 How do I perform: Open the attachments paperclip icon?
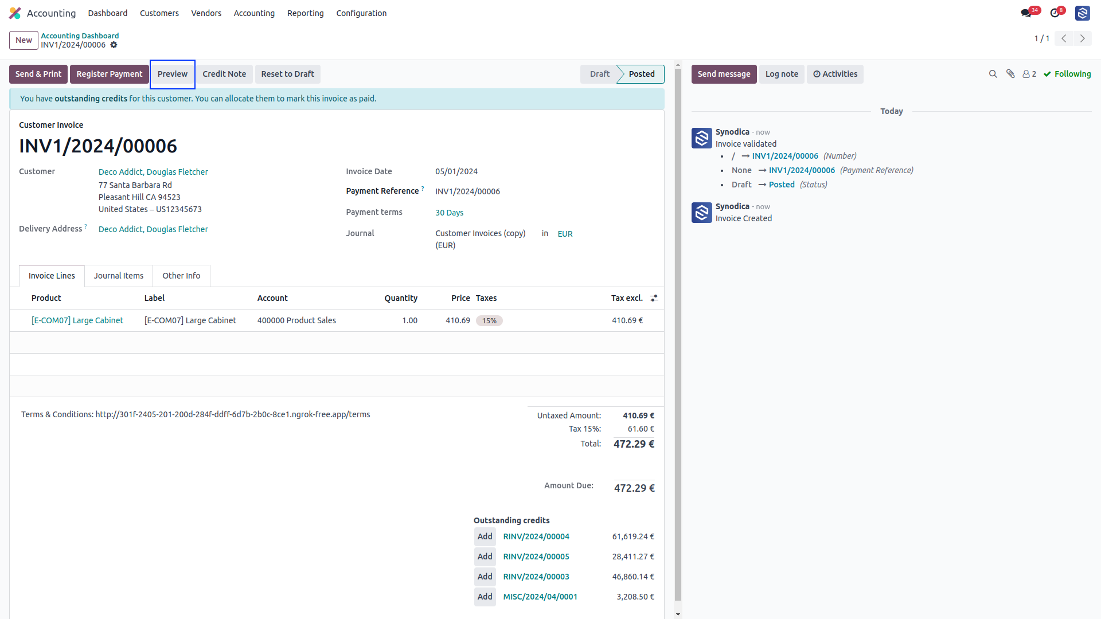point(1011,74)
